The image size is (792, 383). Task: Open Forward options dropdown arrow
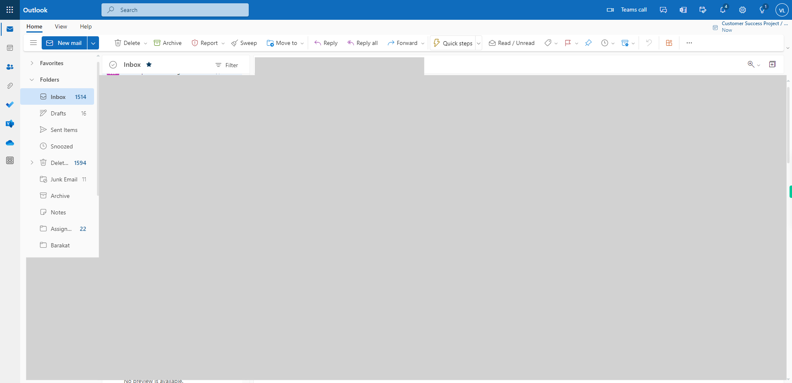[x=423, y=43]
